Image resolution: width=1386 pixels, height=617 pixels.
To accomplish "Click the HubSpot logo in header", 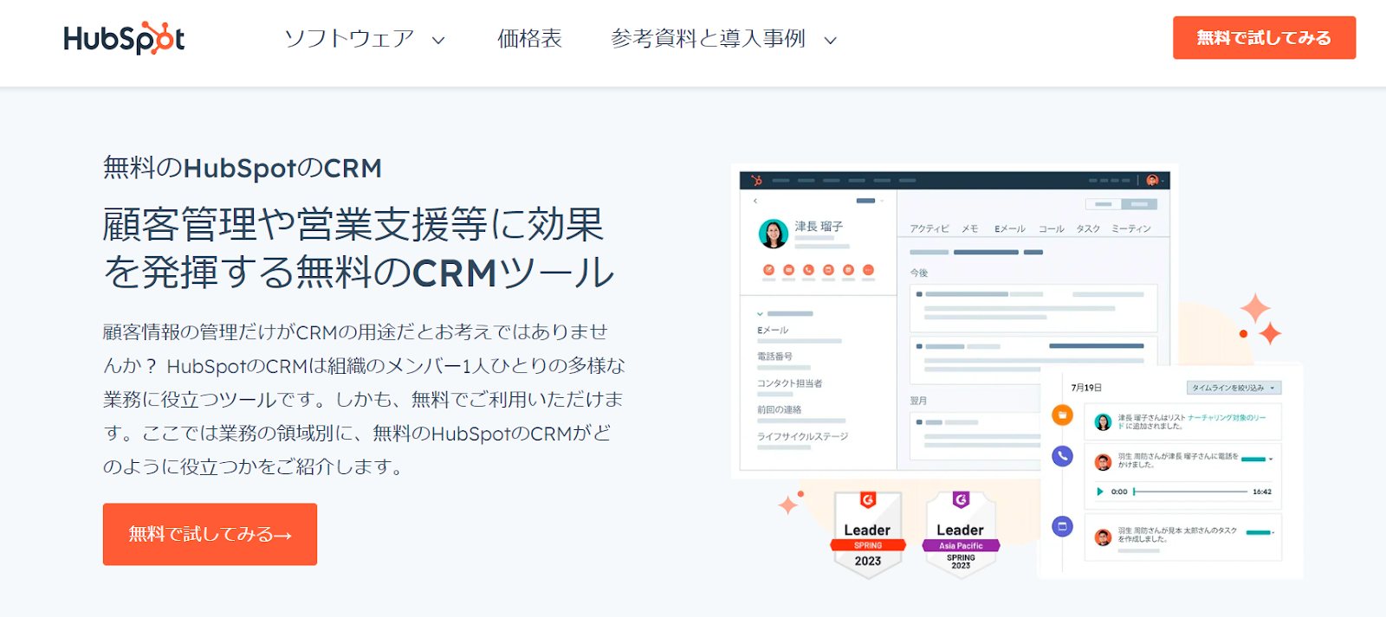I will pyautogui.click(x=124, y=39).
